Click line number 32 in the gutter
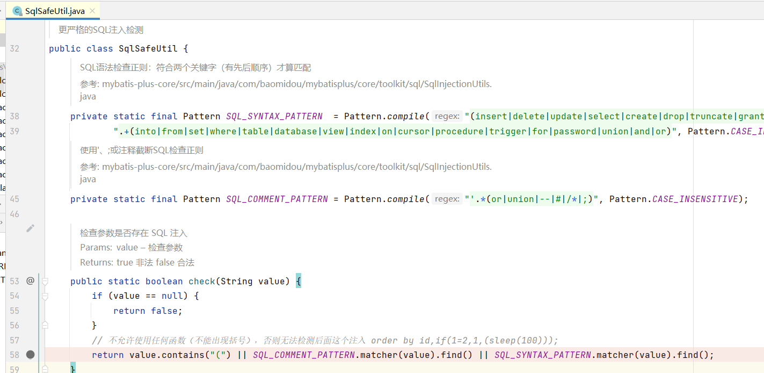This screenshot has width=764, height=373. click(14, 48)
